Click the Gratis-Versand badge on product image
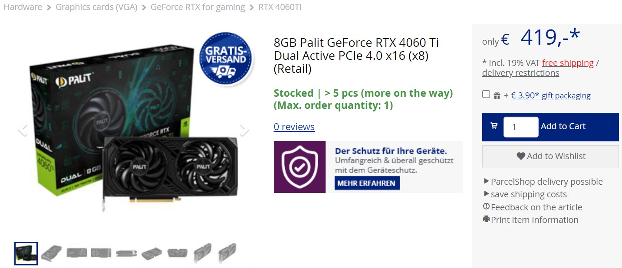The height and width of the screenshot is (268, 622). click(x=225, y=58)
